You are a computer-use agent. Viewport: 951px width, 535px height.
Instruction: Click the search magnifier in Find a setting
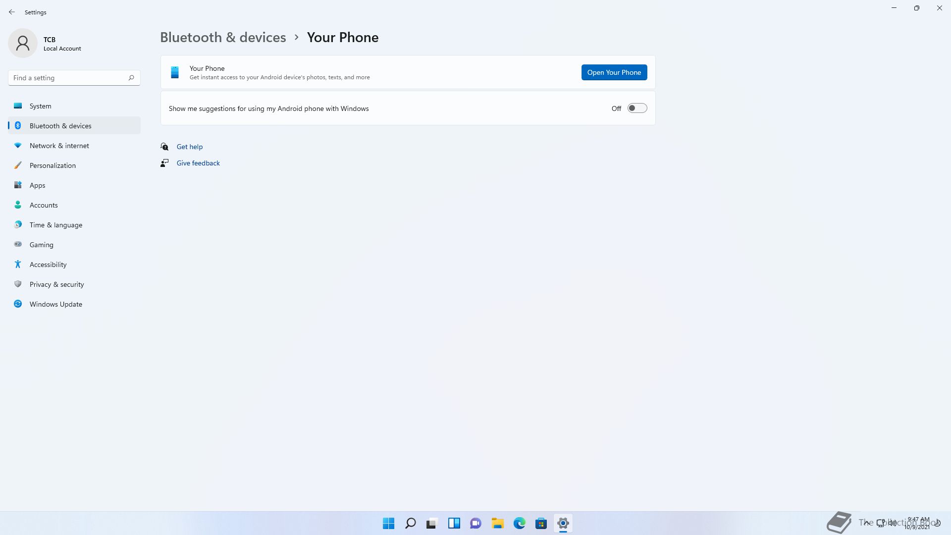pos(131,78)
